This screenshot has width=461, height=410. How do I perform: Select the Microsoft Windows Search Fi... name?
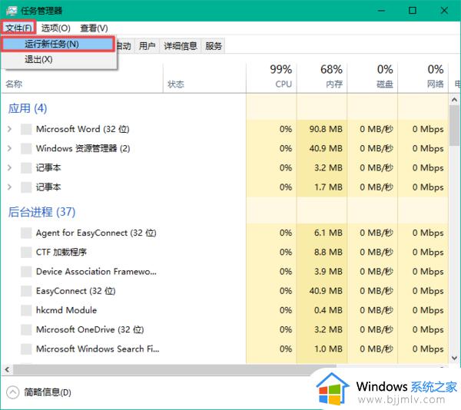98,349
